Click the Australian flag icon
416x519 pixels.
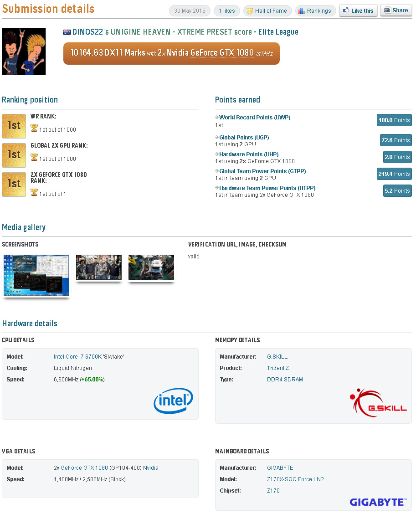(x=67, y=32)
